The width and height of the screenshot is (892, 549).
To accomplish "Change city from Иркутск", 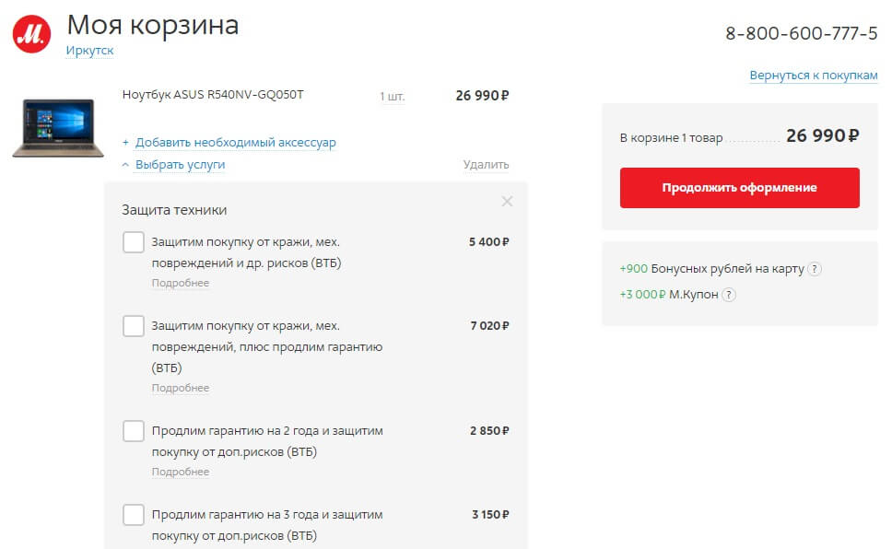I will point(89,51).
